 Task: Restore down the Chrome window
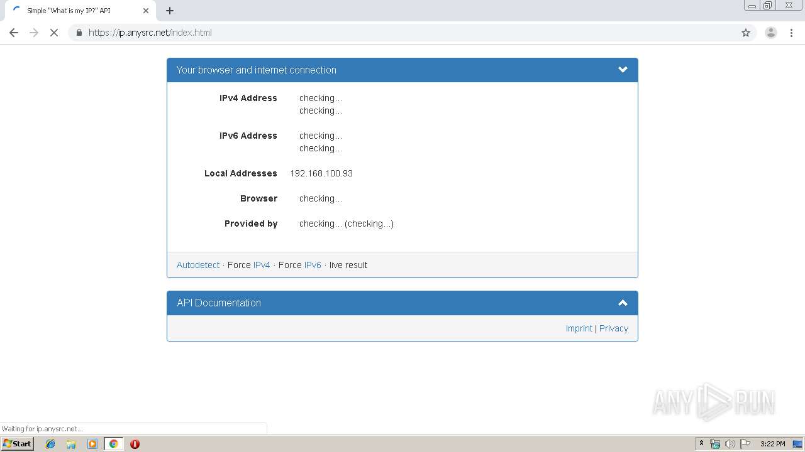(768, 5)
